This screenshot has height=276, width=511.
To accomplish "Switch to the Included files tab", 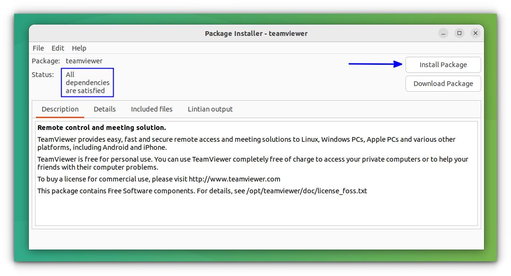I will pyautogui.click(x=152, y=109).
